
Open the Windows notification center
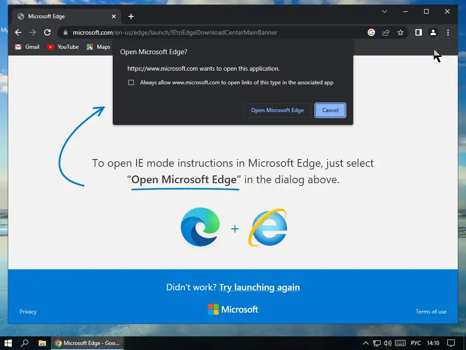[x=451, y=343]
